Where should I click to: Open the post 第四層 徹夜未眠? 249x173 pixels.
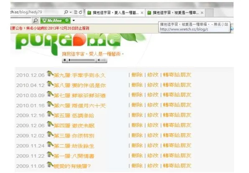click(74, 126)
